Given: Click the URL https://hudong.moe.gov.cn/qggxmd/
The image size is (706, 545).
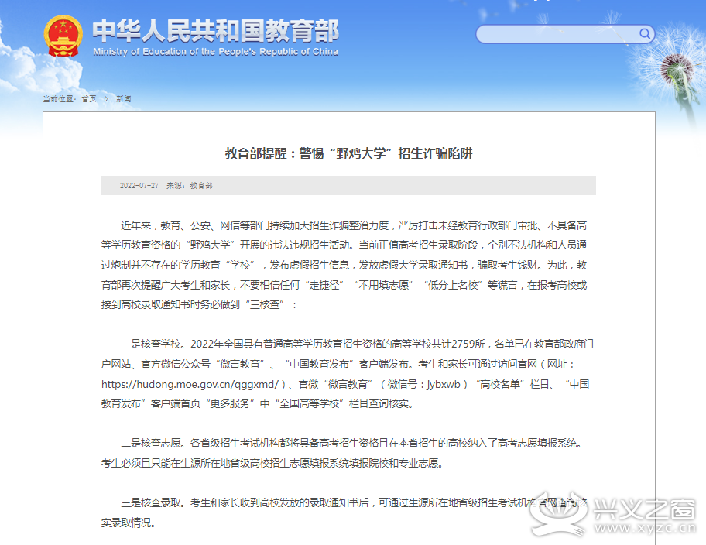Looking at the screenshot, I should pyautogui.click(x=190, y=384).
